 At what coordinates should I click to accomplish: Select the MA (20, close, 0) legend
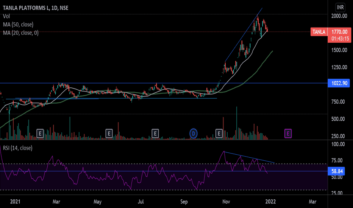tap(21, 33)
